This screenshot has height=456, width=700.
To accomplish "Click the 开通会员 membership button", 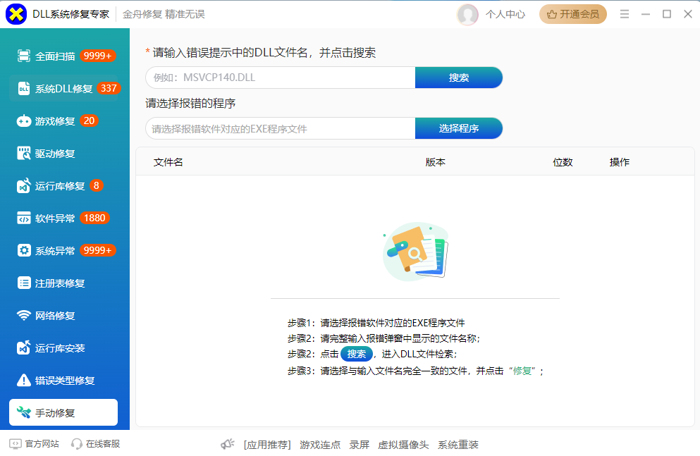I will pyautogui.click(x=572, y=14).
